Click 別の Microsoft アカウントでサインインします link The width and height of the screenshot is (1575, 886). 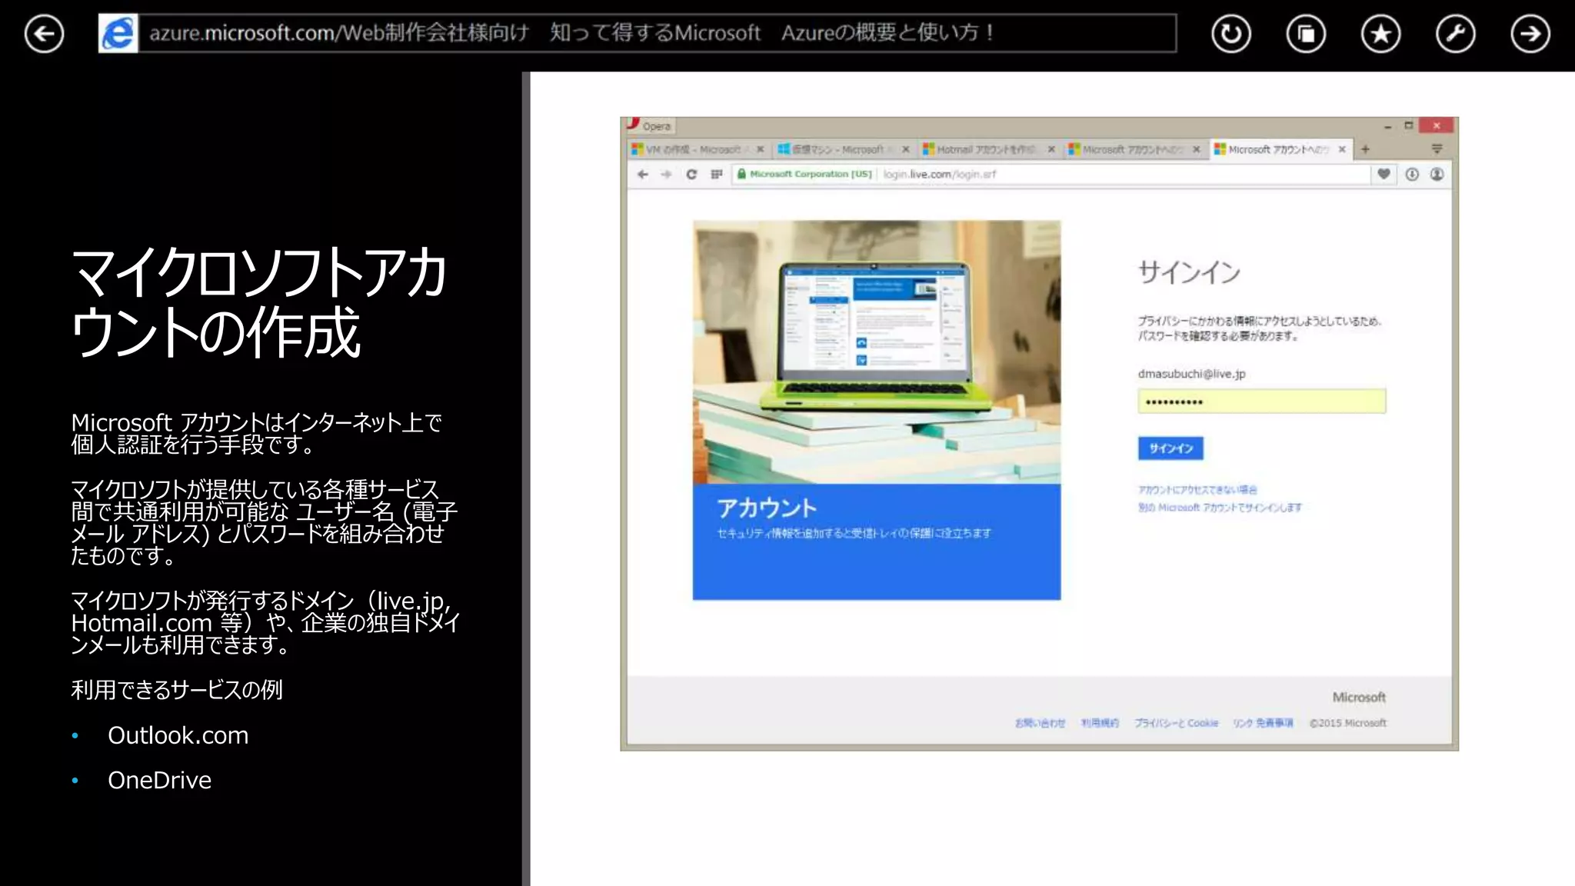coord(1220,508)
